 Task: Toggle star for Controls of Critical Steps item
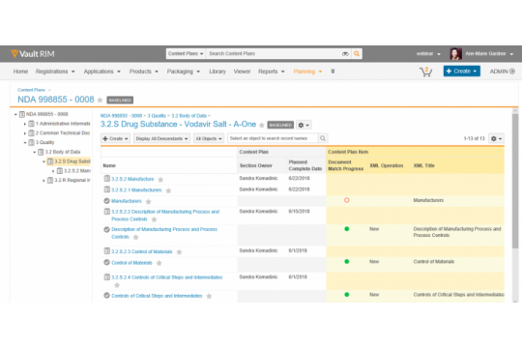(209, 296)
